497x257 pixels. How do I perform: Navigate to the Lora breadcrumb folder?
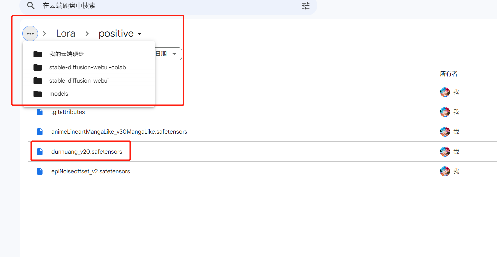(x=65, y=34)
